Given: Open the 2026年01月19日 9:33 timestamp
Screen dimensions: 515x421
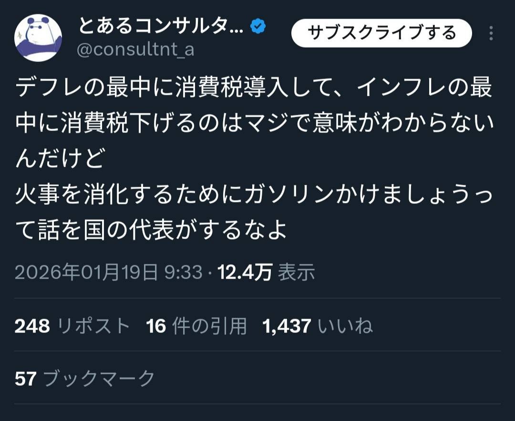Looking at the screenshot, I should (109, 272).
